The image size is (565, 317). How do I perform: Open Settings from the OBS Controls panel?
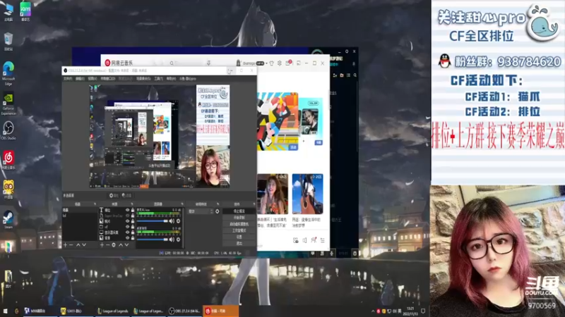click(x=239, y=237)
